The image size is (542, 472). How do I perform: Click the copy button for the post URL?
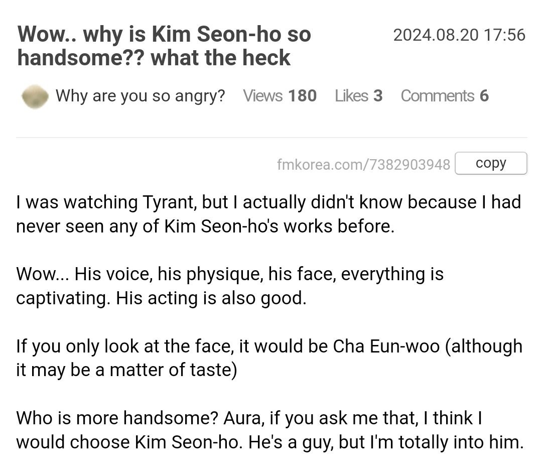pos(490,163)
